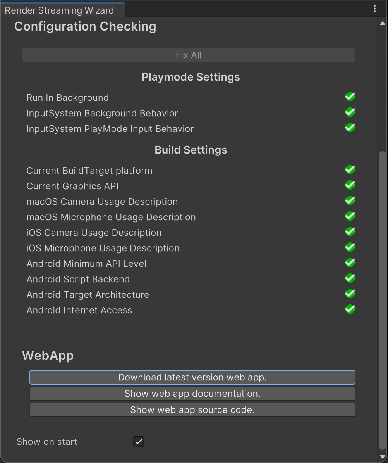Click the scroll up arrow on scrollbar
The width and height of the screenshot is (388, 463).
coord(383,23)
